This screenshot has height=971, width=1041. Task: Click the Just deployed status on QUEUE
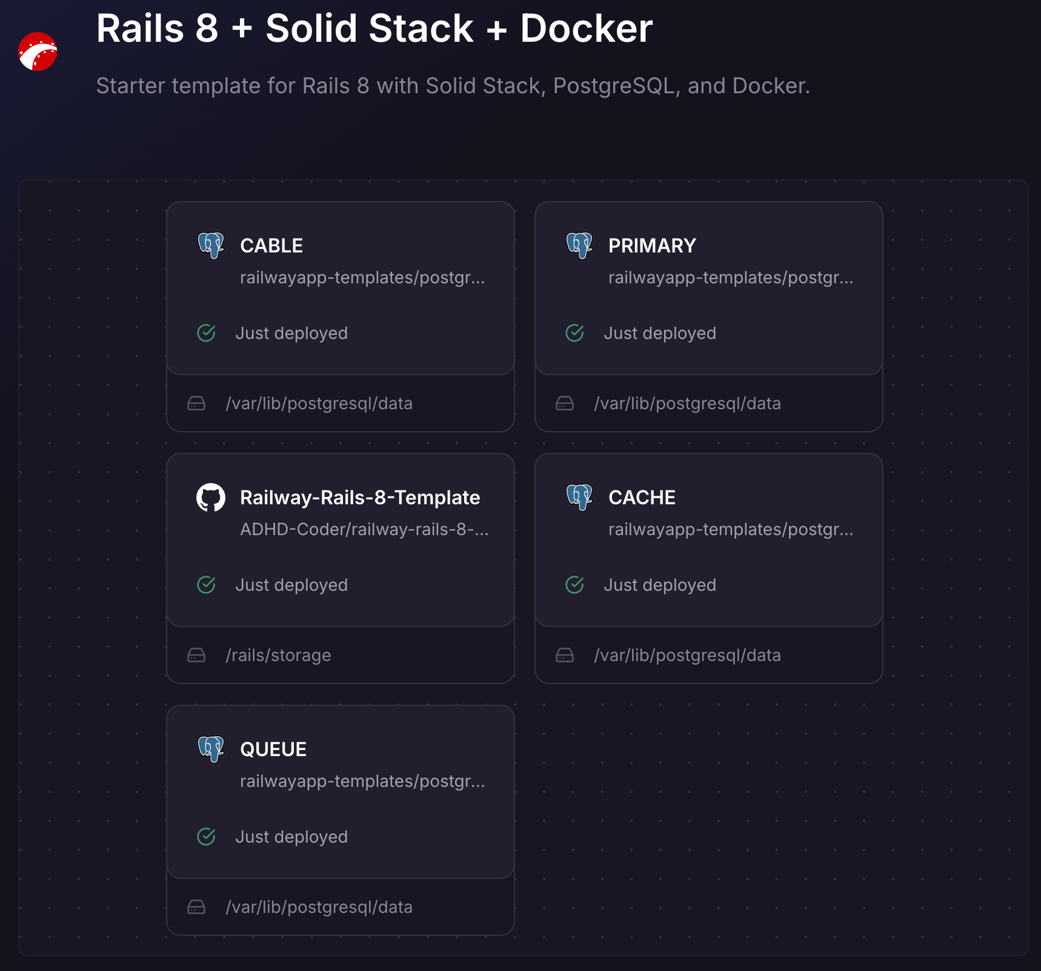click(291, 837)
